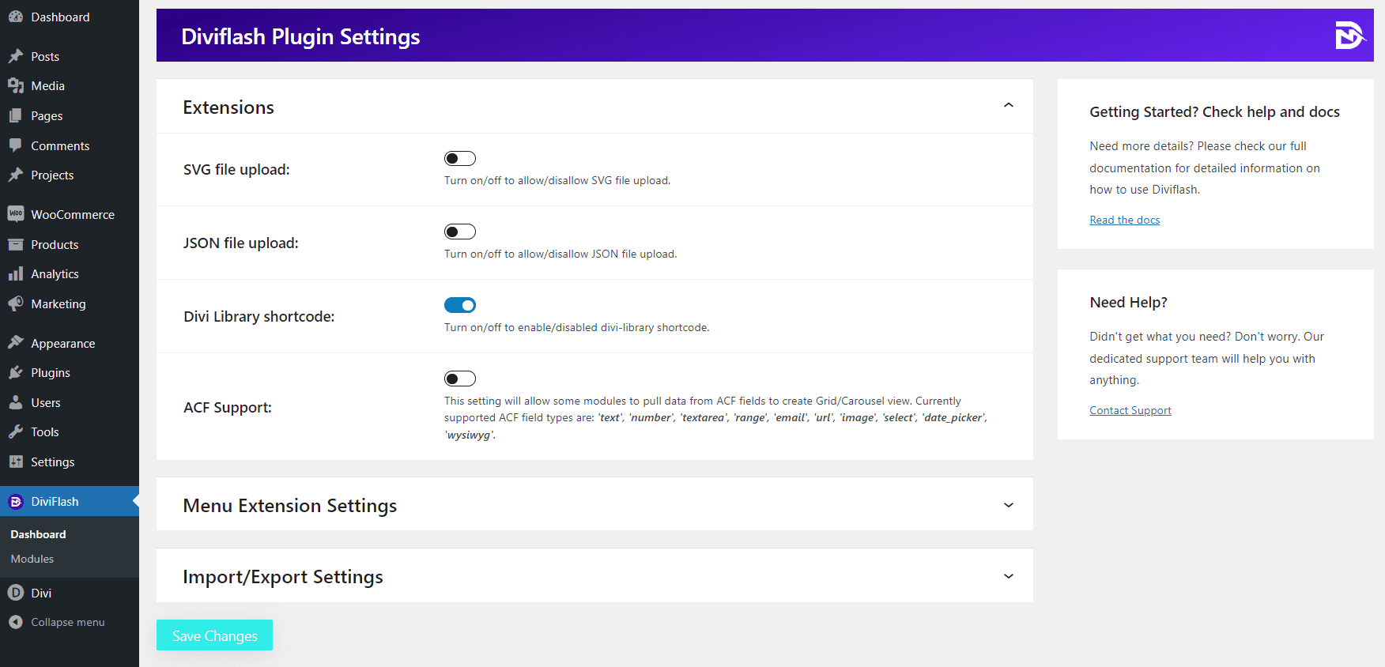This screenshot has height=667, width=1385.
Task: Open the Read the docs link
Action: tap(1124, 220)
